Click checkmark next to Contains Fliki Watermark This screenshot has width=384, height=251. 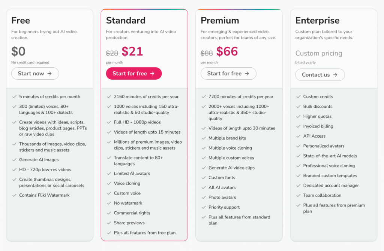click(x=15, y=195)
